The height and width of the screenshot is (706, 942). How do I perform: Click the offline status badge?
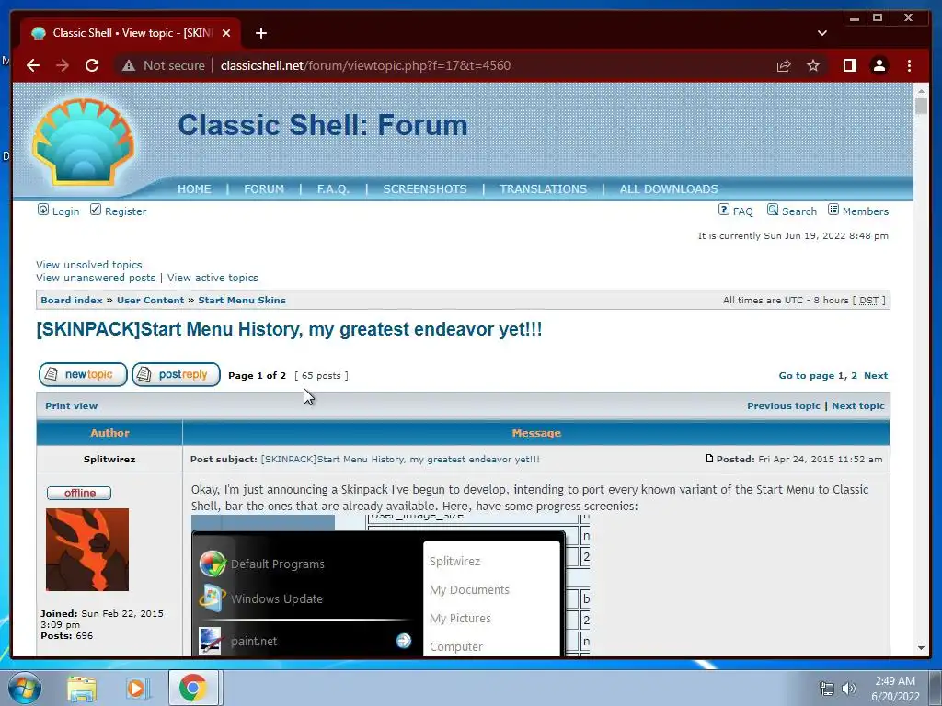pyautogui.click(x=79, y=493)
